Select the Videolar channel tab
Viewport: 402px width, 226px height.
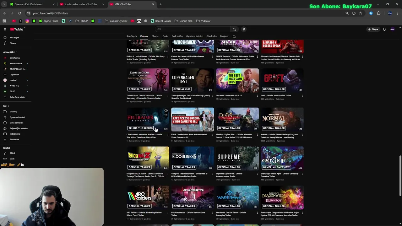(x=144, y=36)
